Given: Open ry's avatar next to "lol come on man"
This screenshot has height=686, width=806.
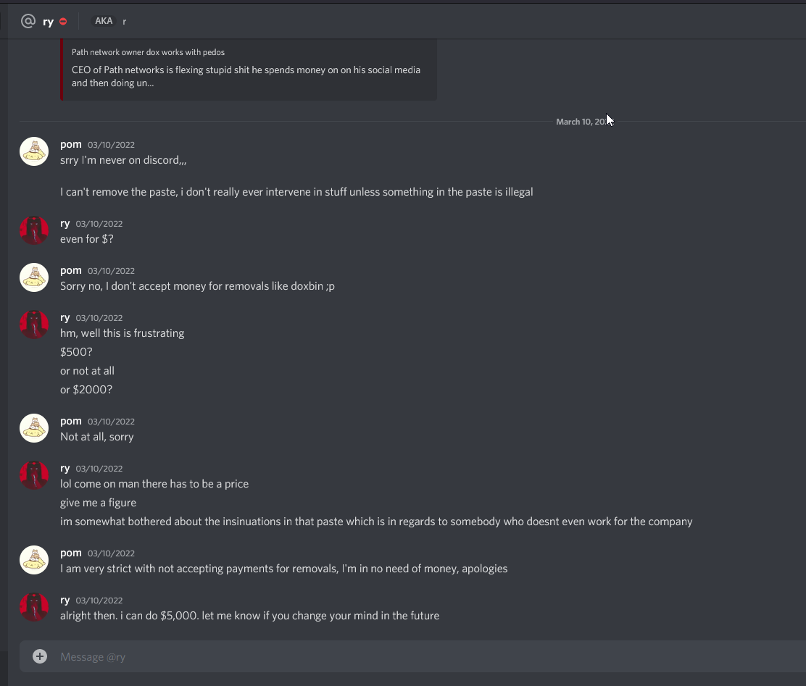Looking at the screenshot, I should coord(34,475).
